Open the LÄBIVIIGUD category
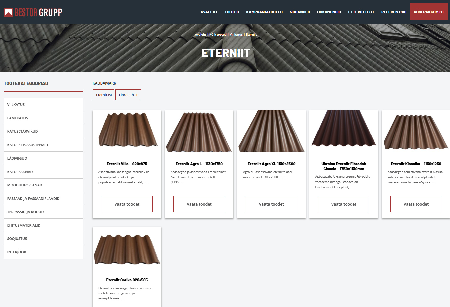 click(x=43, y=158)
